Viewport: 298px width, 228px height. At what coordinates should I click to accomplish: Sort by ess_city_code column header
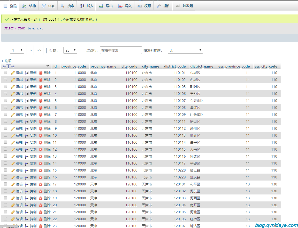pyautogui.click(x=266, y=66)
